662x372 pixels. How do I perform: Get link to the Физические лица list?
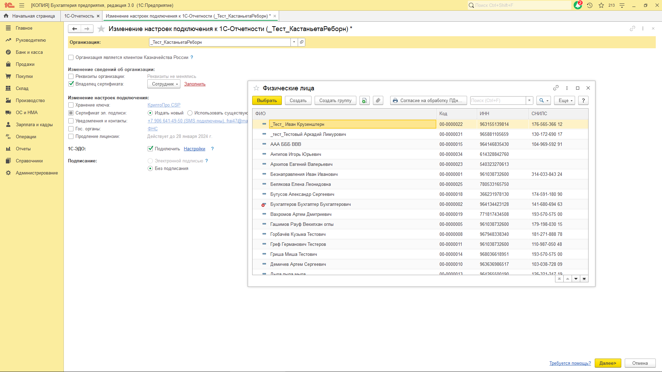(556, 88)
